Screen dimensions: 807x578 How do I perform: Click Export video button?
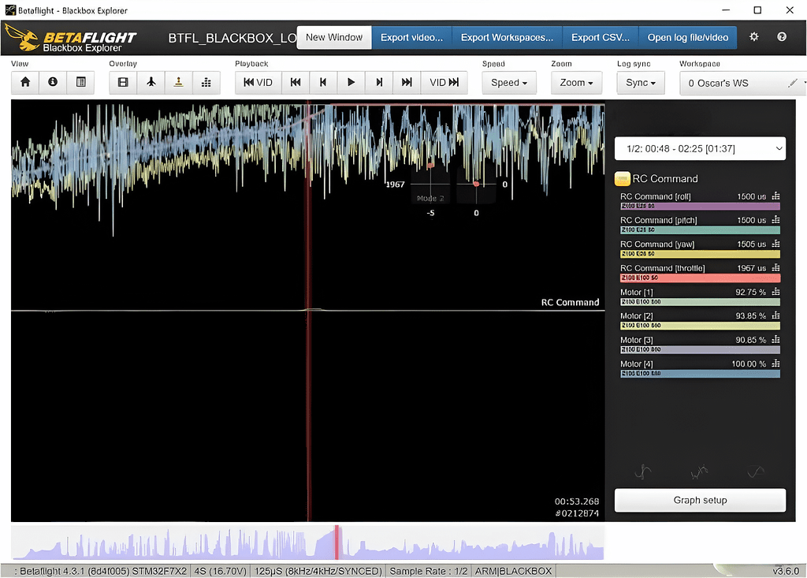[x=411, y=38]
